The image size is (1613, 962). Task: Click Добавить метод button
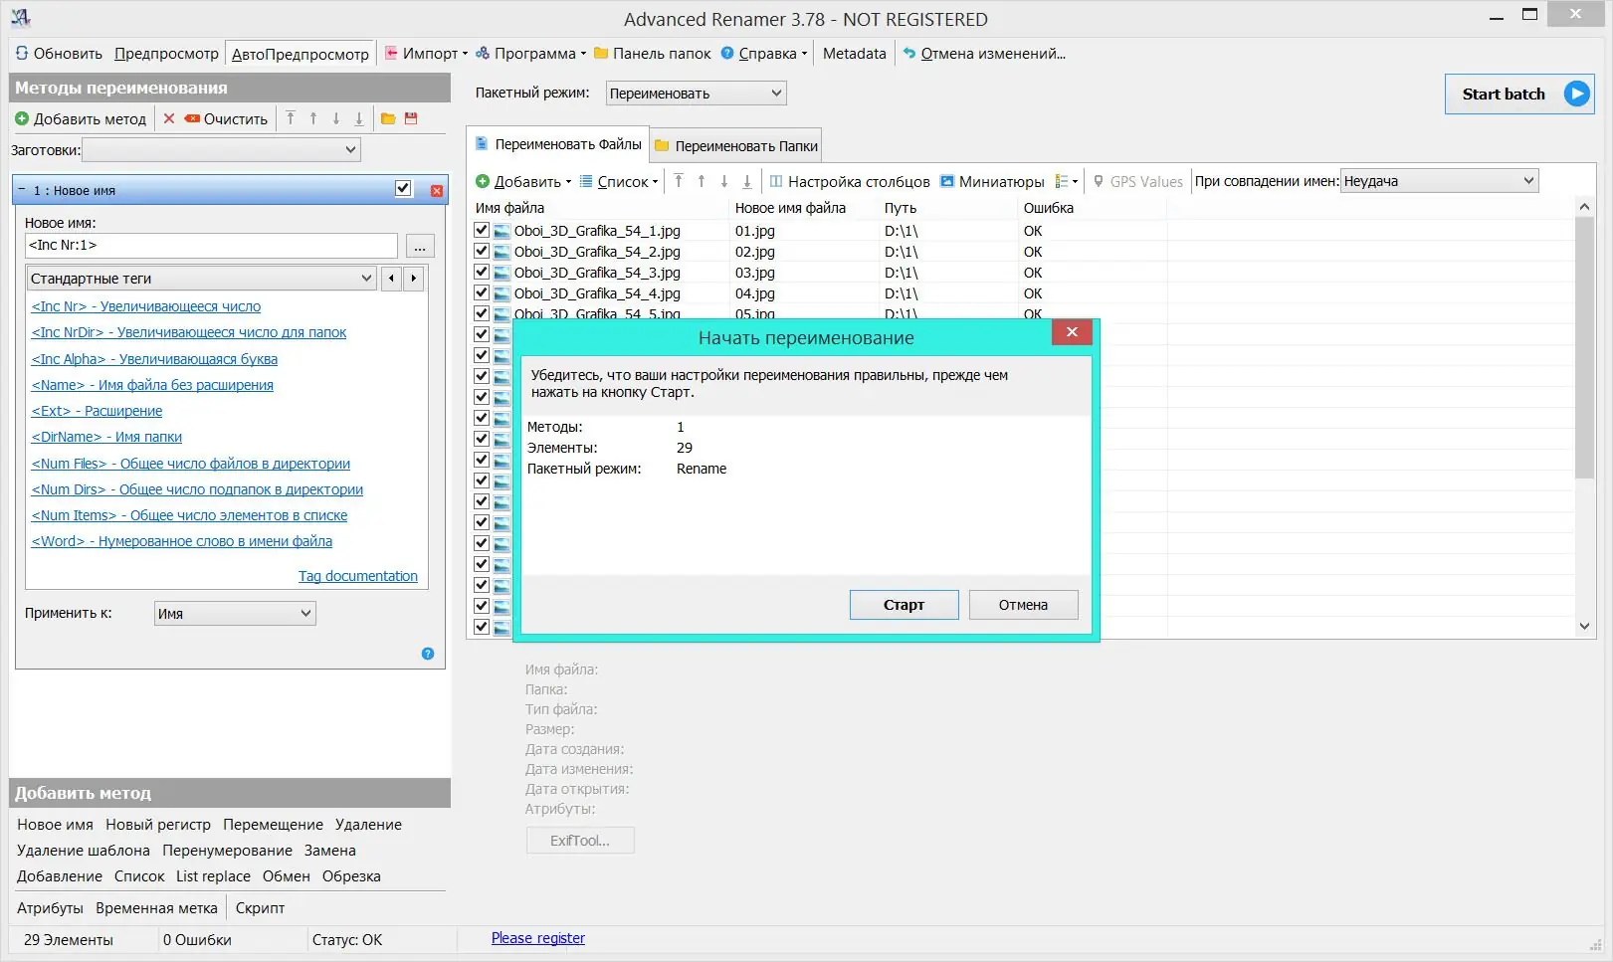81,118
